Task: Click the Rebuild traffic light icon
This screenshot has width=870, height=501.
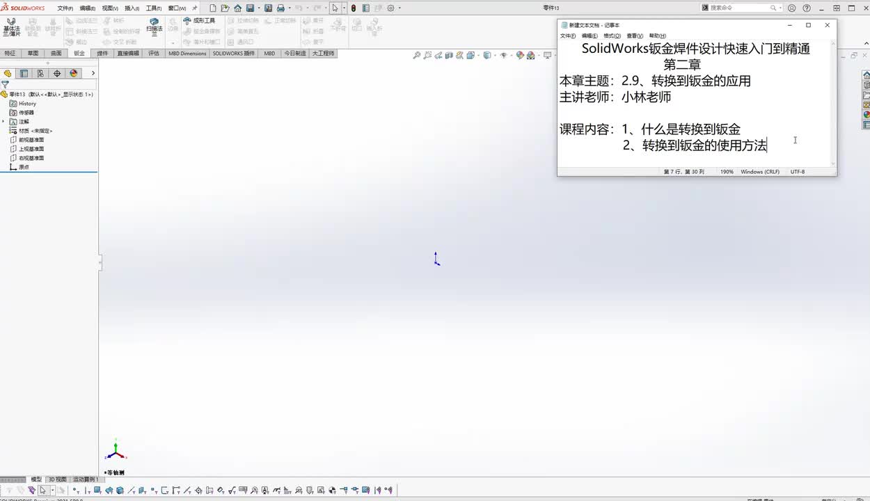Action: click(354, 8)
